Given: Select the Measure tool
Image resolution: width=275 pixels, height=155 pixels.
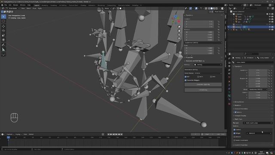Looking at the screenshot, I should (x=3, y=50).
